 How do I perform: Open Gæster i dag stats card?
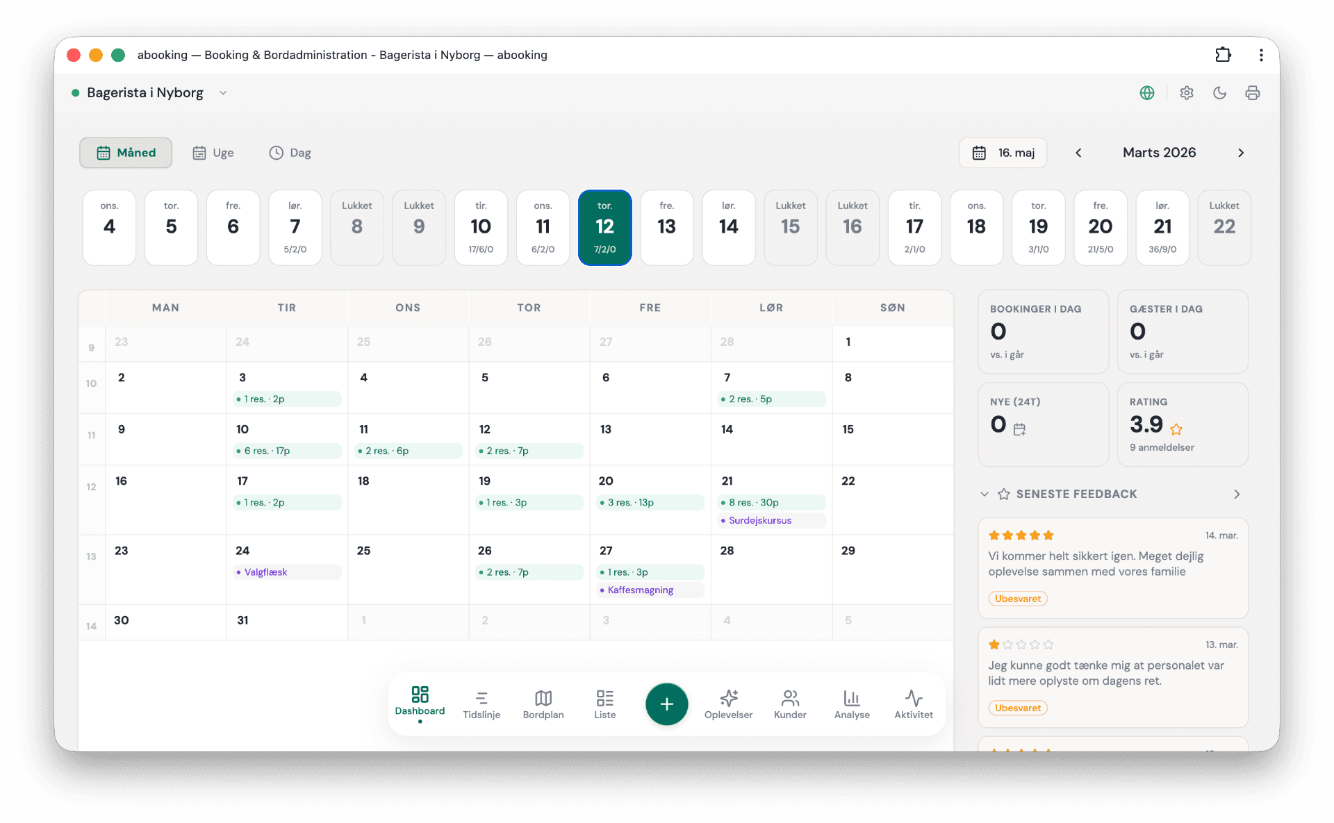click(1183, 332)
